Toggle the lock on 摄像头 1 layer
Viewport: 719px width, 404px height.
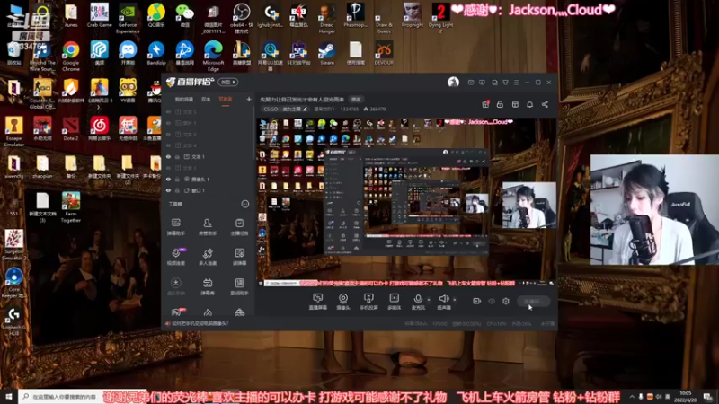coord(177,179)
